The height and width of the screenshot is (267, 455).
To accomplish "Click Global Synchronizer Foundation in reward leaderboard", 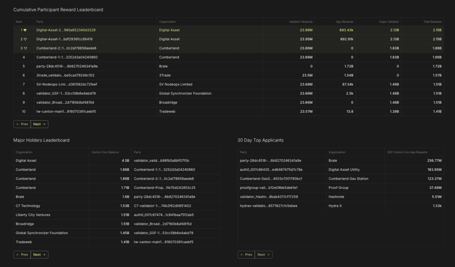I will pyautogui.click(x=185, y=94).
